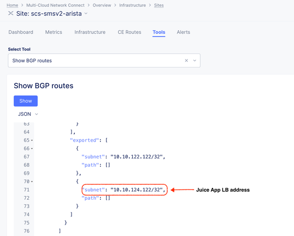Open the Select Tool dropdown arrow
Viewport: 294px width, 236px height.
(195, 61)
